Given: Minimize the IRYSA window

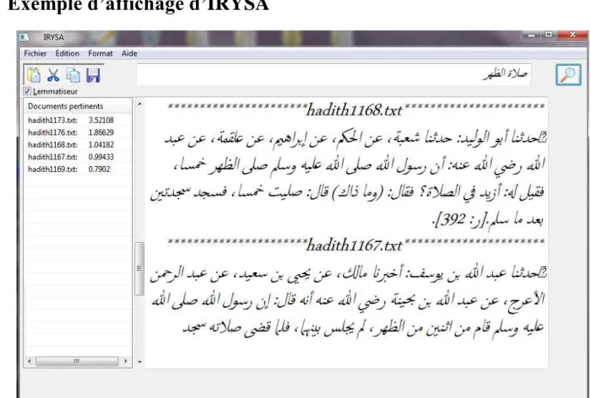Looking at the screenshot, I should pyautogui.click(x=531, y=35).
